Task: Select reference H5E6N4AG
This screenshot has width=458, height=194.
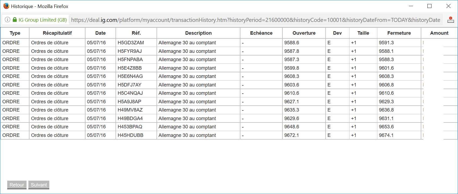Action: 130,76
